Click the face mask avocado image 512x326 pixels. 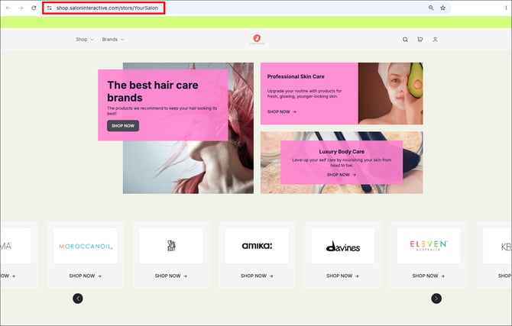point(390,94)
